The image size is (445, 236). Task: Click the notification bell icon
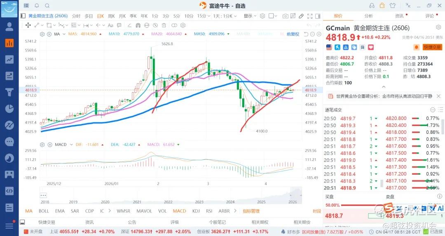[37, 5]
